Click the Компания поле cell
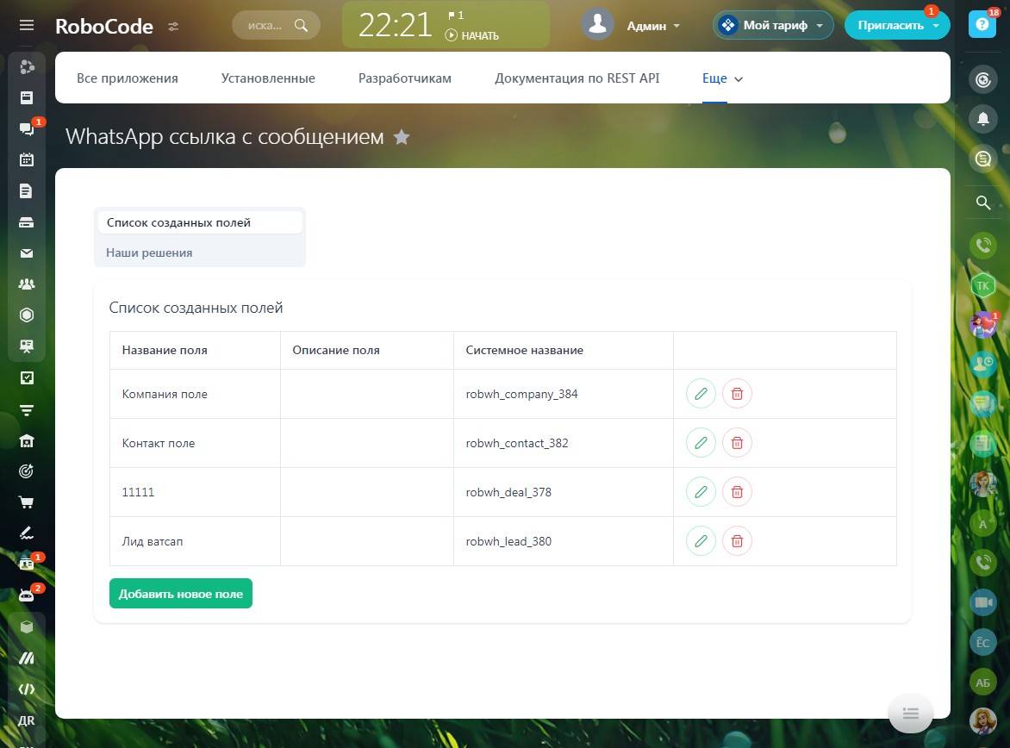Screen dimensions: 1010x748 (x=195, y=394)
